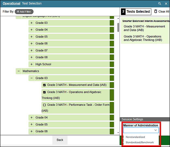Choose the Nonstandardized option
This screenshot has width=170, height=147.
[x=135, y=137]
